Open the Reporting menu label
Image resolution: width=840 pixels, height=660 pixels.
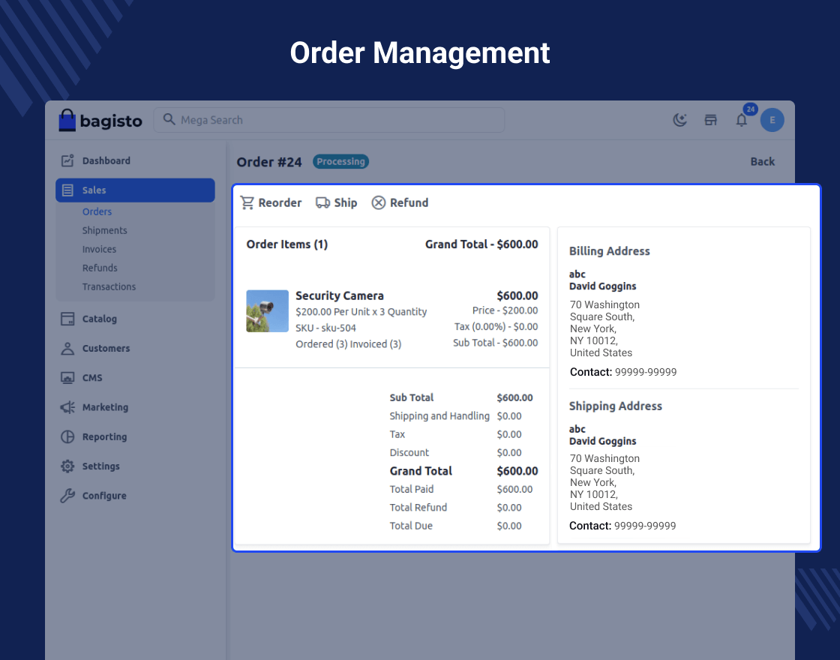[x=104, y=436]
